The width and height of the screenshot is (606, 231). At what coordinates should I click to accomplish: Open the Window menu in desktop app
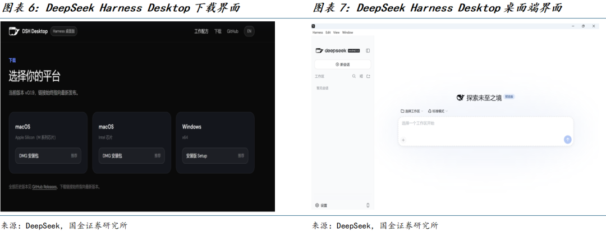coord(347,33)
